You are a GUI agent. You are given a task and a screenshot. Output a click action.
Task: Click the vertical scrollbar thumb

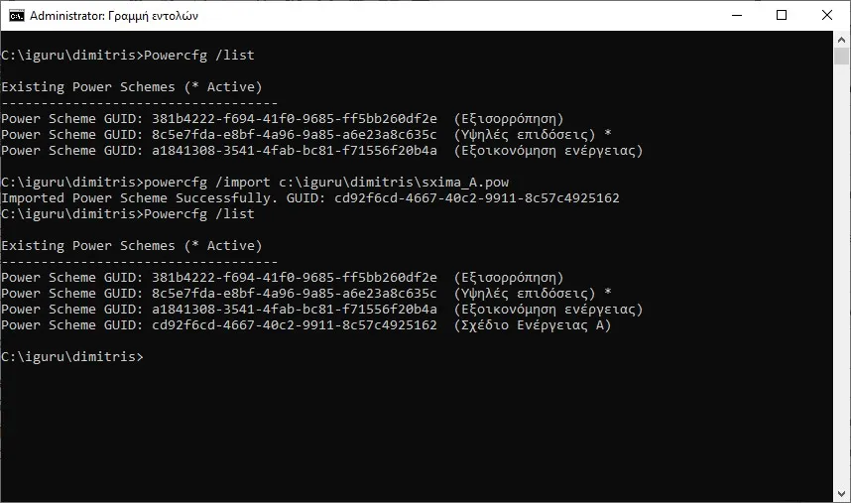tap(842, 56)
